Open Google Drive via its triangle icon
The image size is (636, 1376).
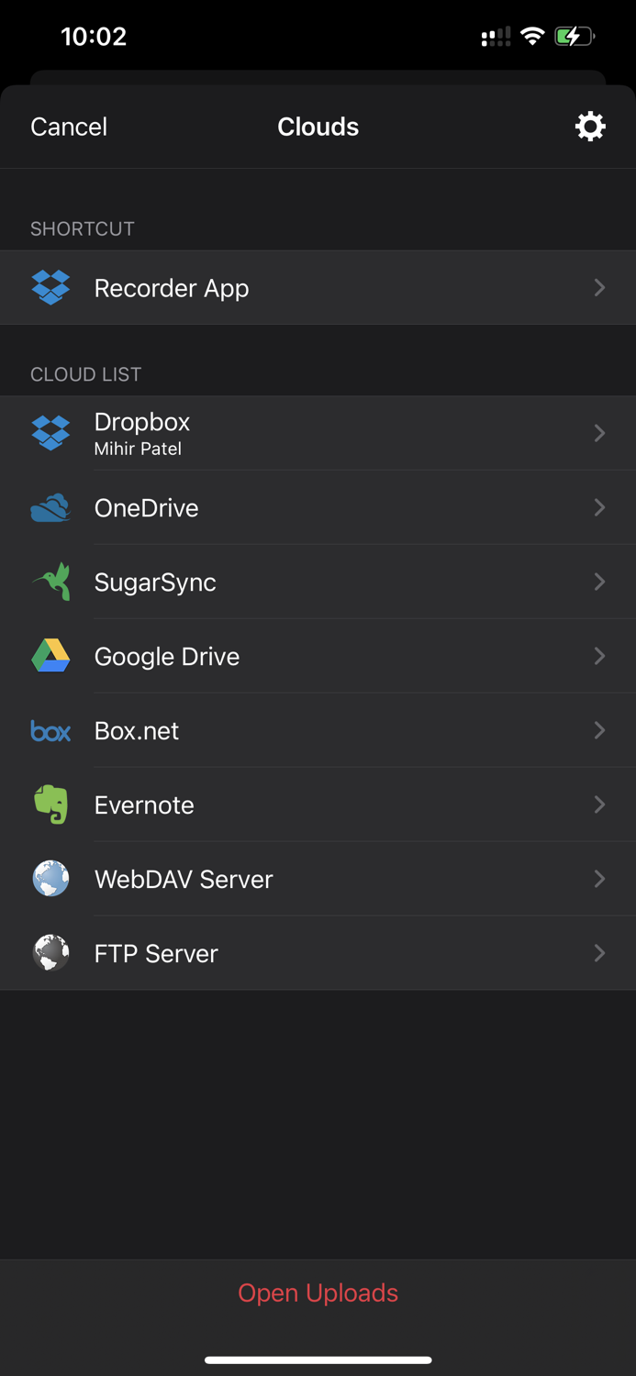[x=50, y=656]
